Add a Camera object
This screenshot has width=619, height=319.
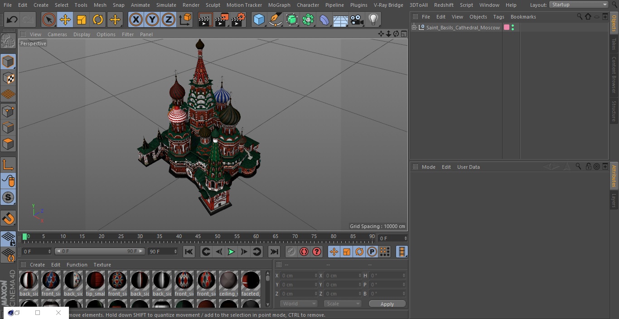click(357, 19)
